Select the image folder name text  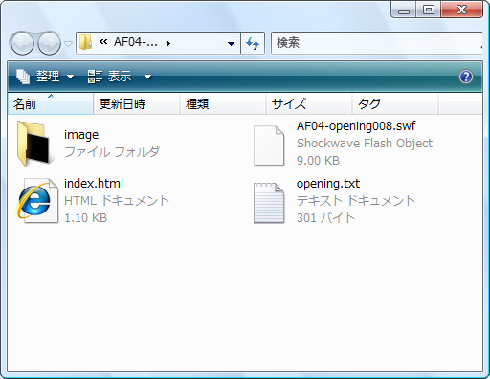coord(81,135)
